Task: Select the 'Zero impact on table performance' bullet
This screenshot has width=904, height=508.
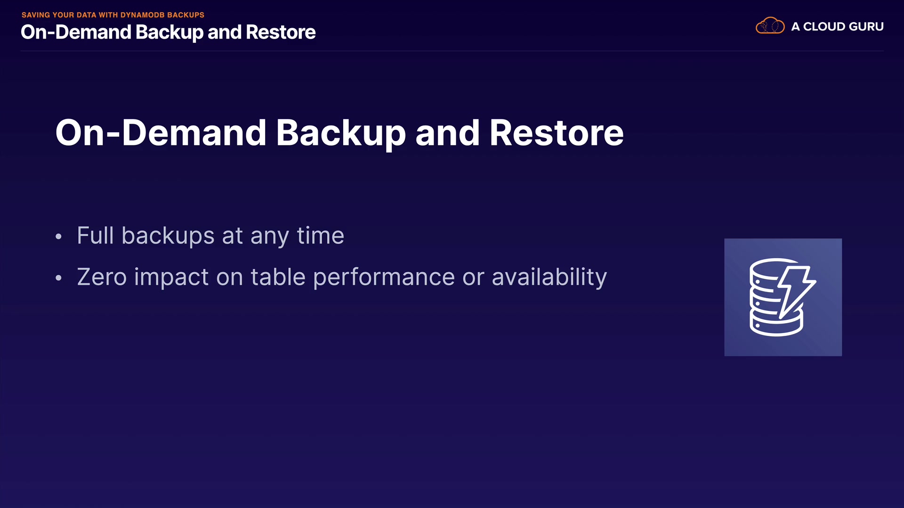Action: pyautogui.click(x=342, y=277)
